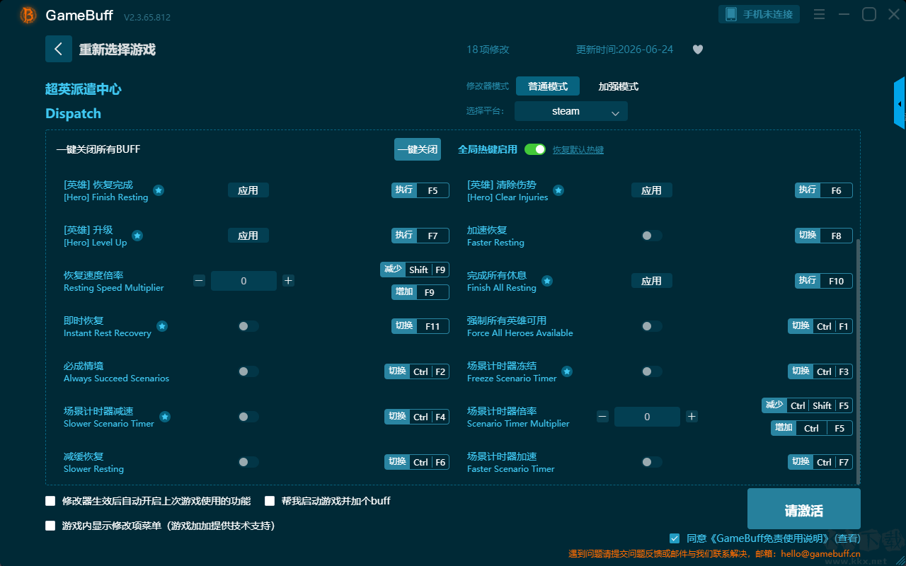Open the steam platform dropdown
The width and height of the screenshot is (906, 566).
coord(571,111)
